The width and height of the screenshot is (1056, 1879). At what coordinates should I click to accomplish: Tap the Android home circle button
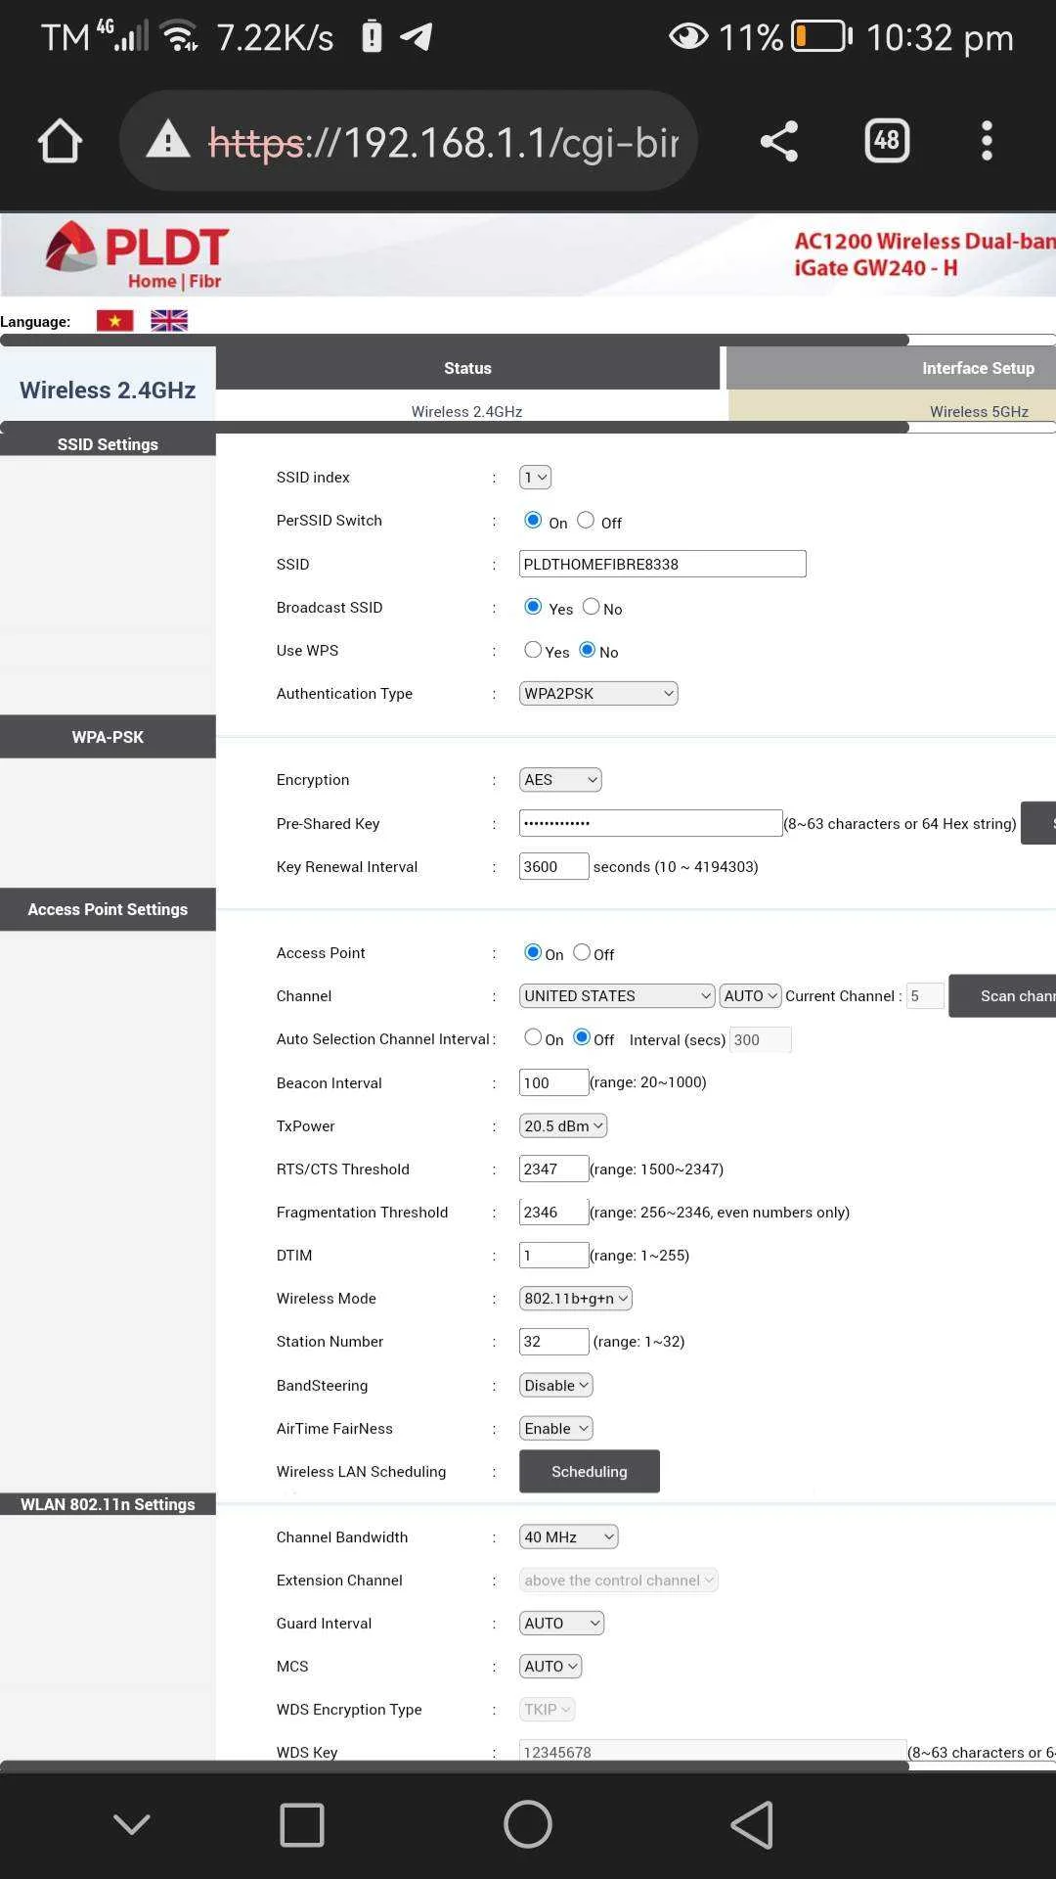(x=528, y=1825)
